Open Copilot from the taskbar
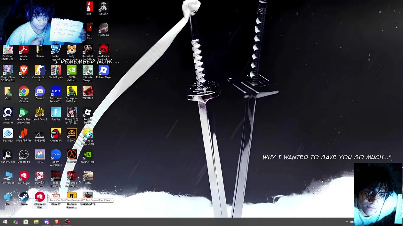 (15, 222)
